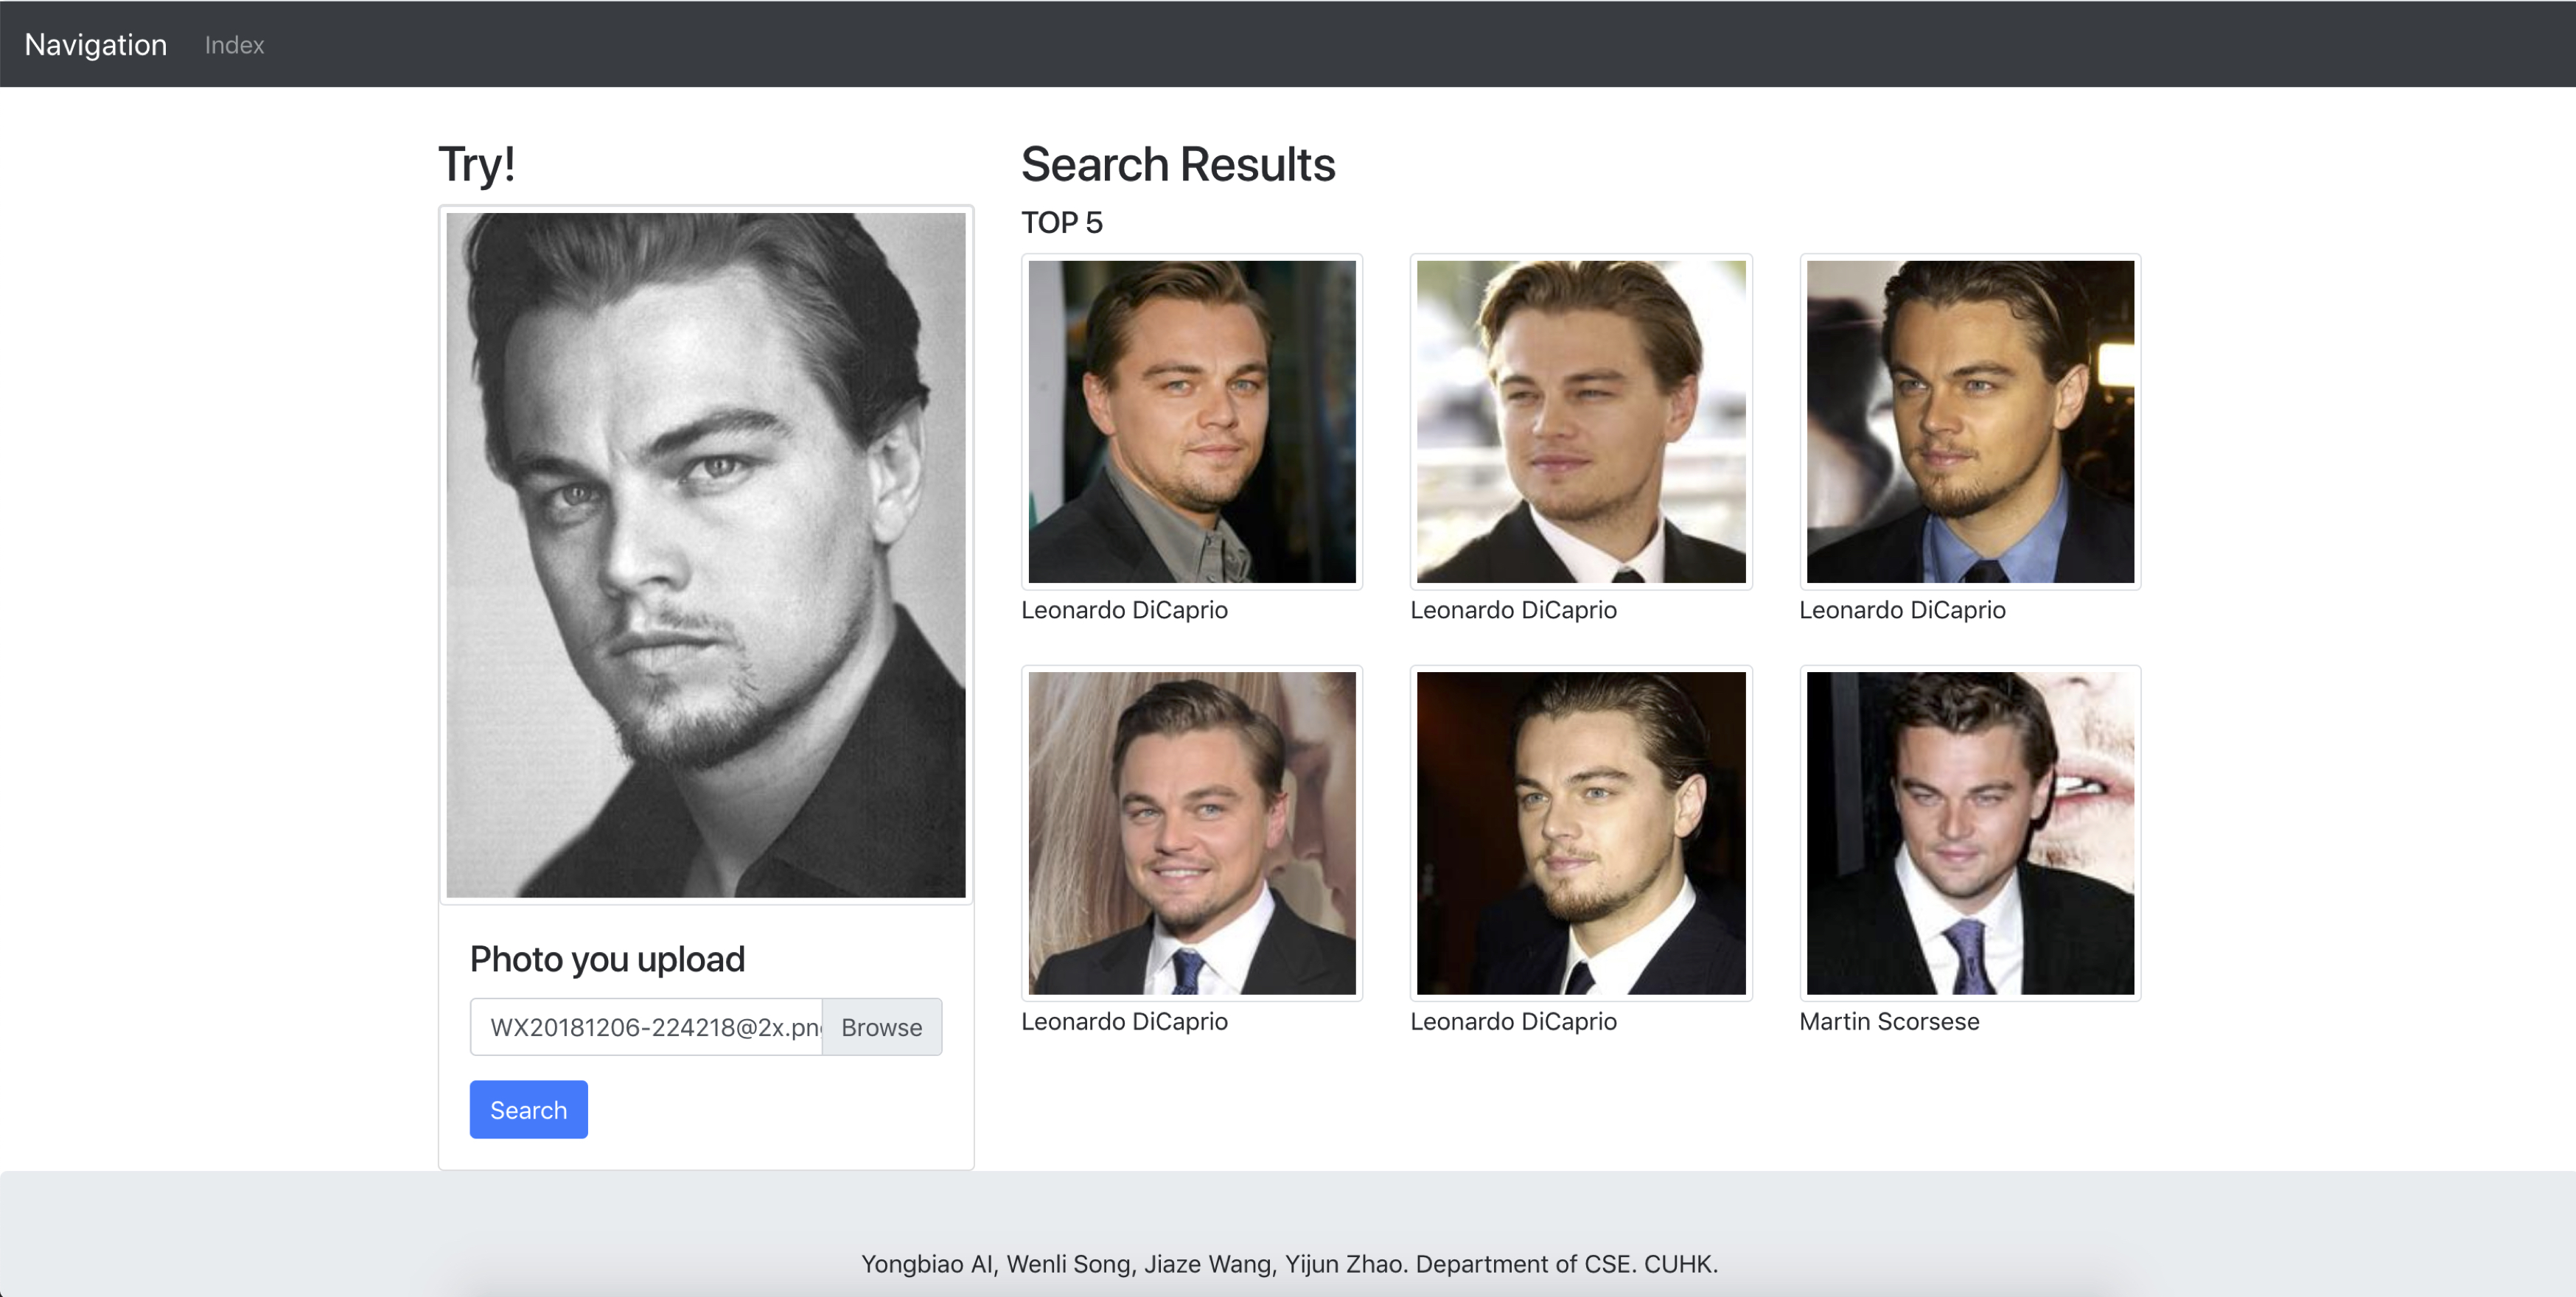This screenshot has height=1297, width=2576.
Task: Click the Navigation brand in the top bar
Action: 95,44
